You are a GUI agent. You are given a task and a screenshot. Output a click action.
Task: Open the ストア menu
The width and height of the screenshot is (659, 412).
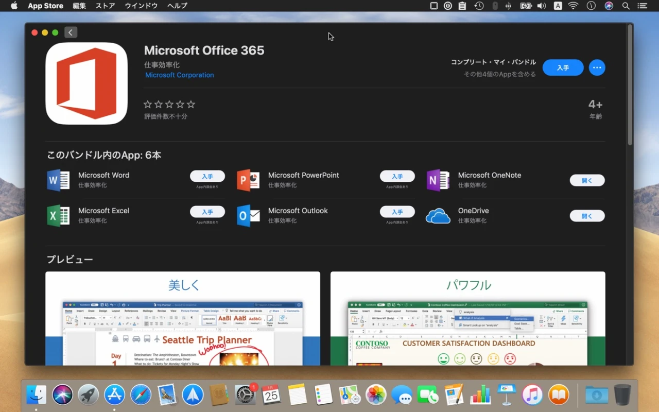pos(105,6)
